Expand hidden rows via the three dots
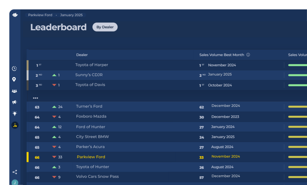 (x=35, y=98)
